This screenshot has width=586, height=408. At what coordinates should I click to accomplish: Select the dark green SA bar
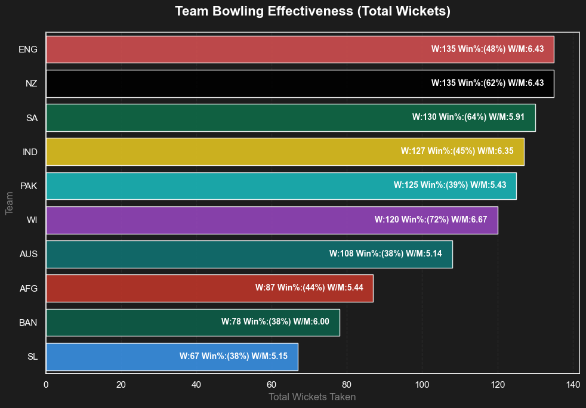227,118
